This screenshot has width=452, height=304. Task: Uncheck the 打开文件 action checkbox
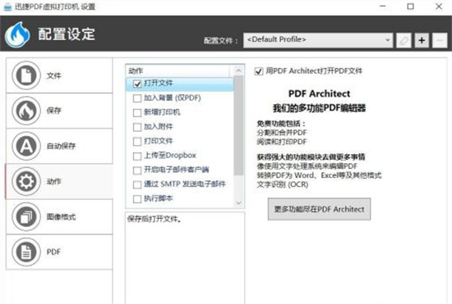tap(137, 84)
